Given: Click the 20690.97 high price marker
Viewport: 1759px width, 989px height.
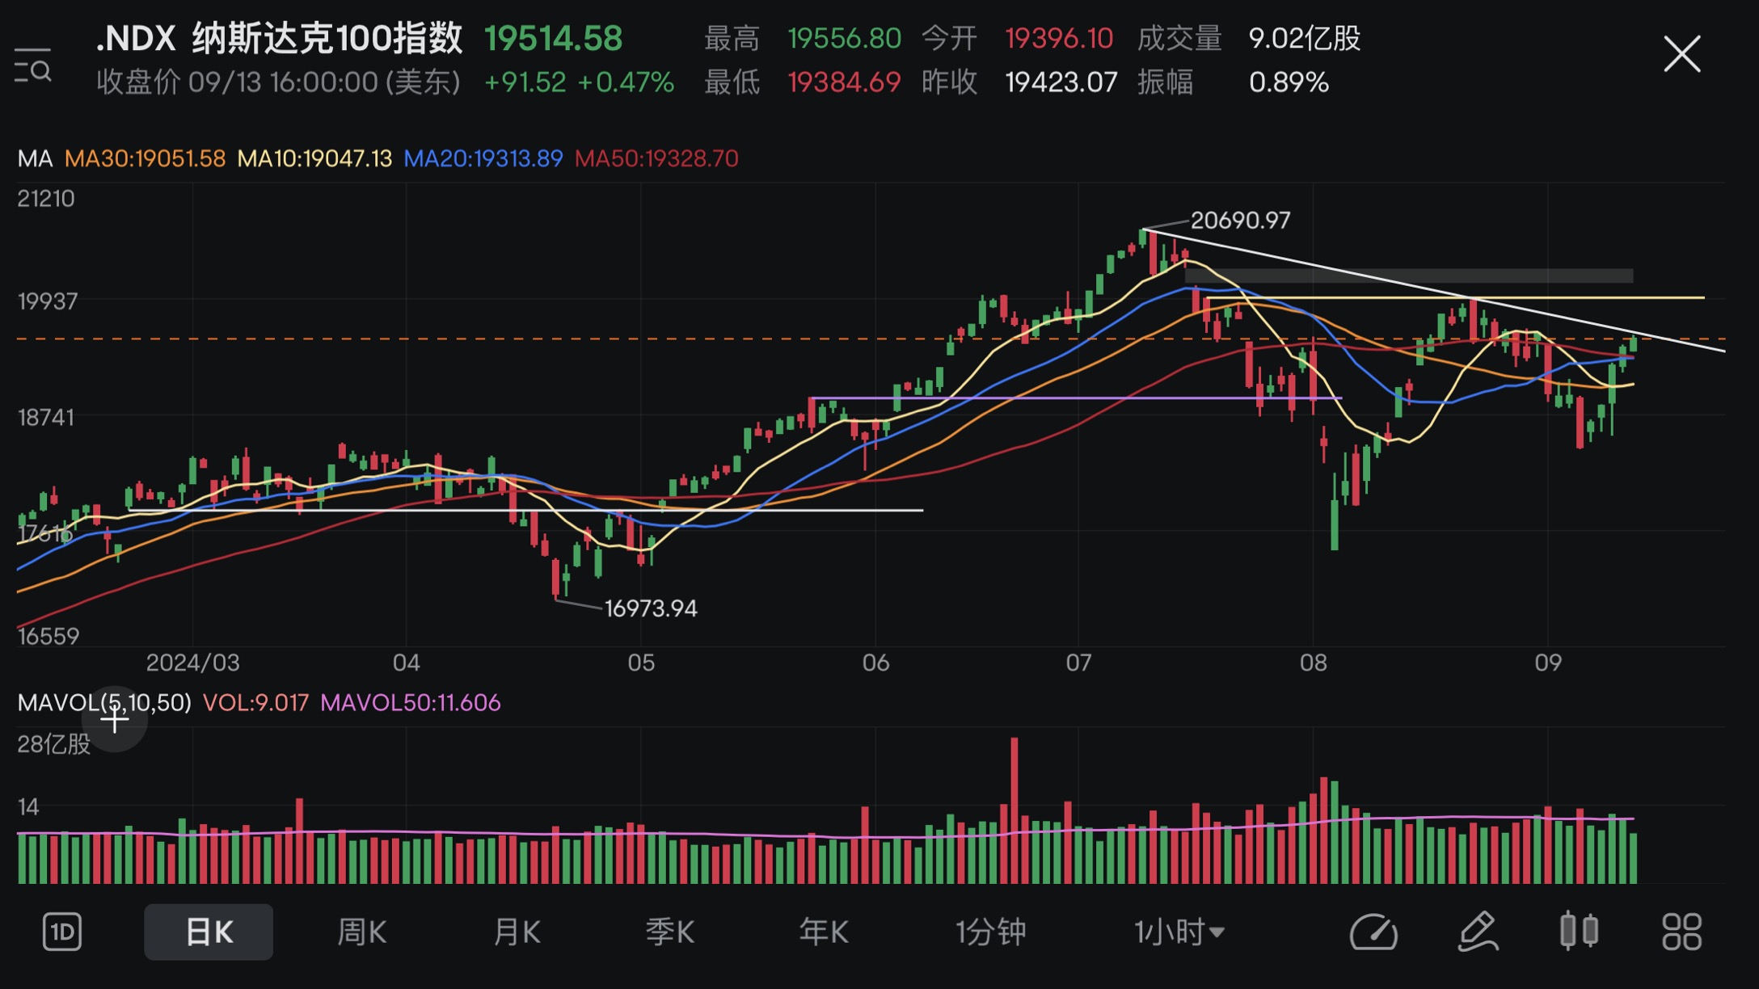Looking at the screenshot, I should 1240,220.
